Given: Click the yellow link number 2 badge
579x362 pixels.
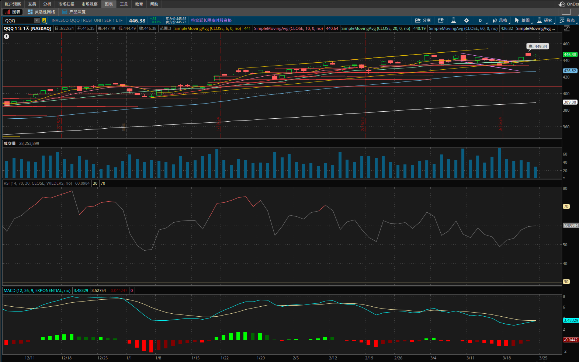Looking at the screenshot, I should tap(44, 21).
